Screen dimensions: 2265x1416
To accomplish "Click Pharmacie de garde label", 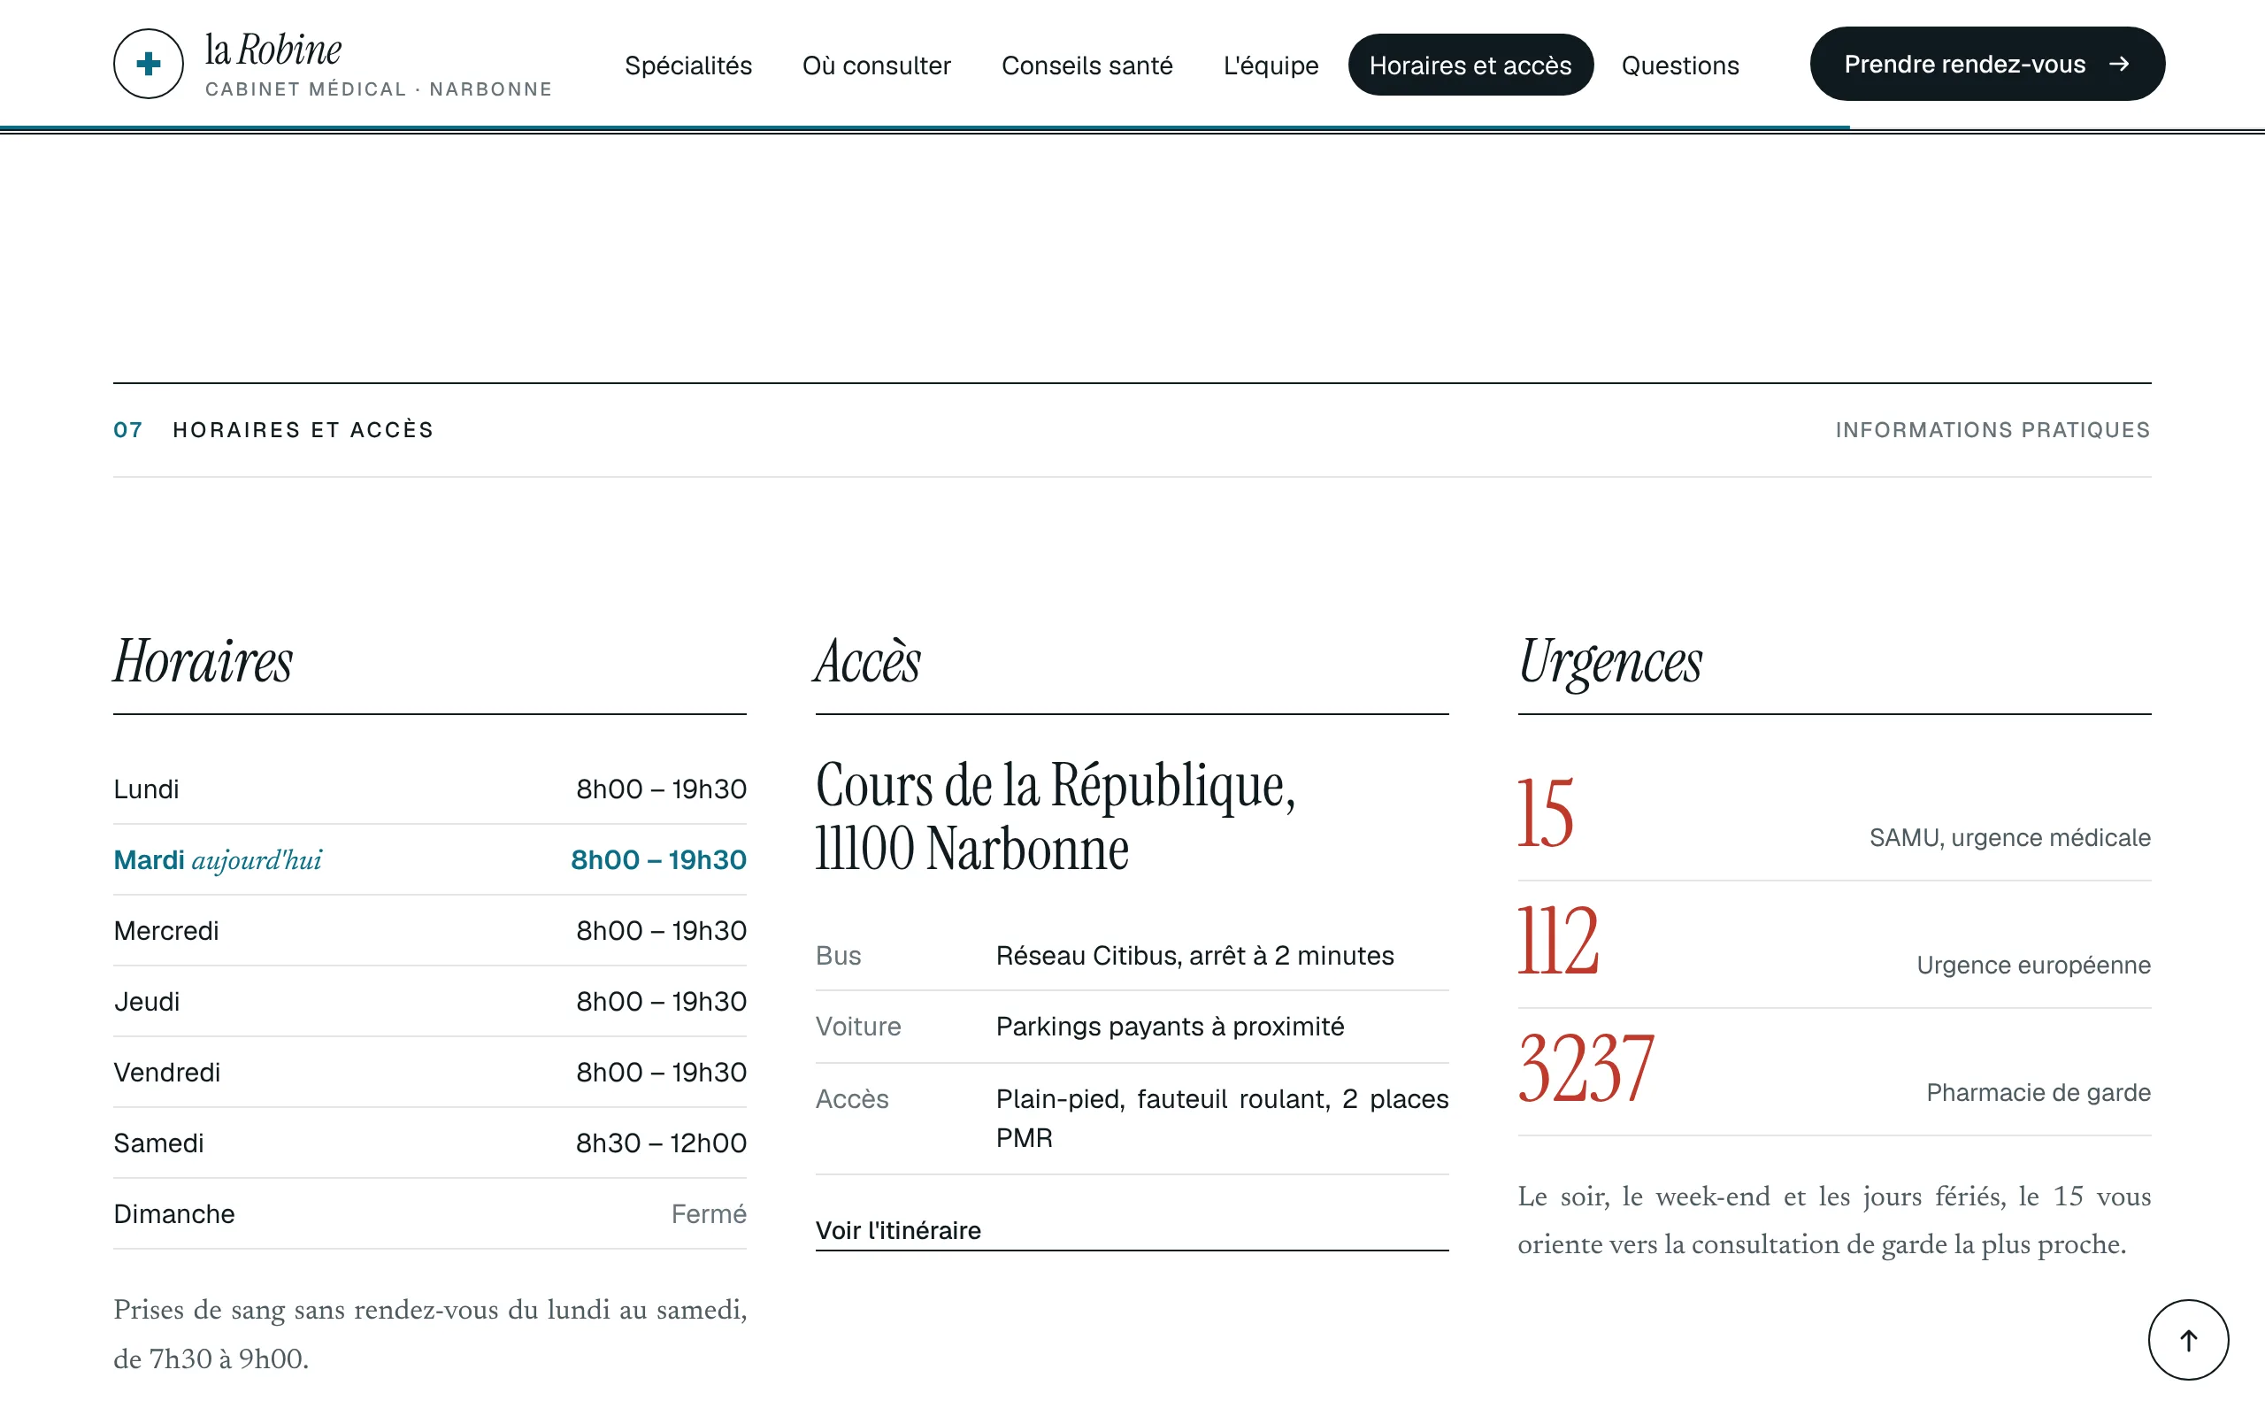I will [2038, 1092].
